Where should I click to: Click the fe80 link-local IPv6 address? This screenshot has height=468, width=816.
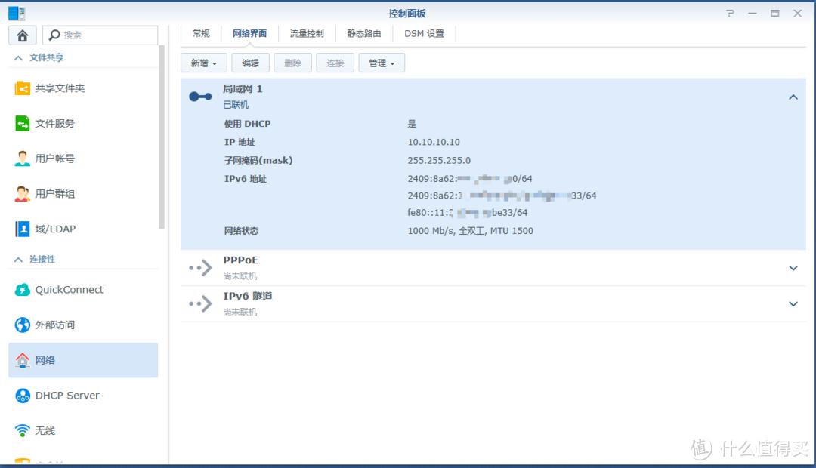point(468,213)
